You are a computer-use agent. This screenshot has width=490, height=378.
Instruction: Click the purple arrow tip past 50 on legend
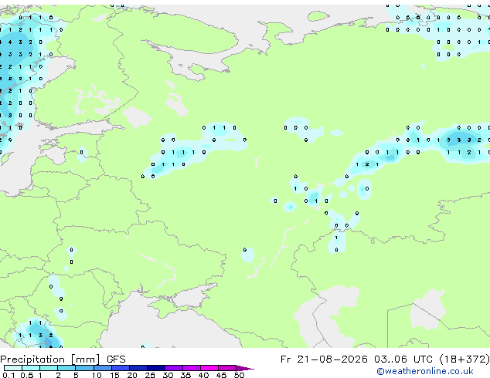point(245,369)
